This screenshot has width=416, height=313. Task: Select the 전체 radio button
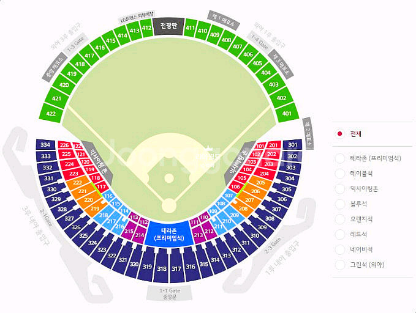tap(339, 134)
